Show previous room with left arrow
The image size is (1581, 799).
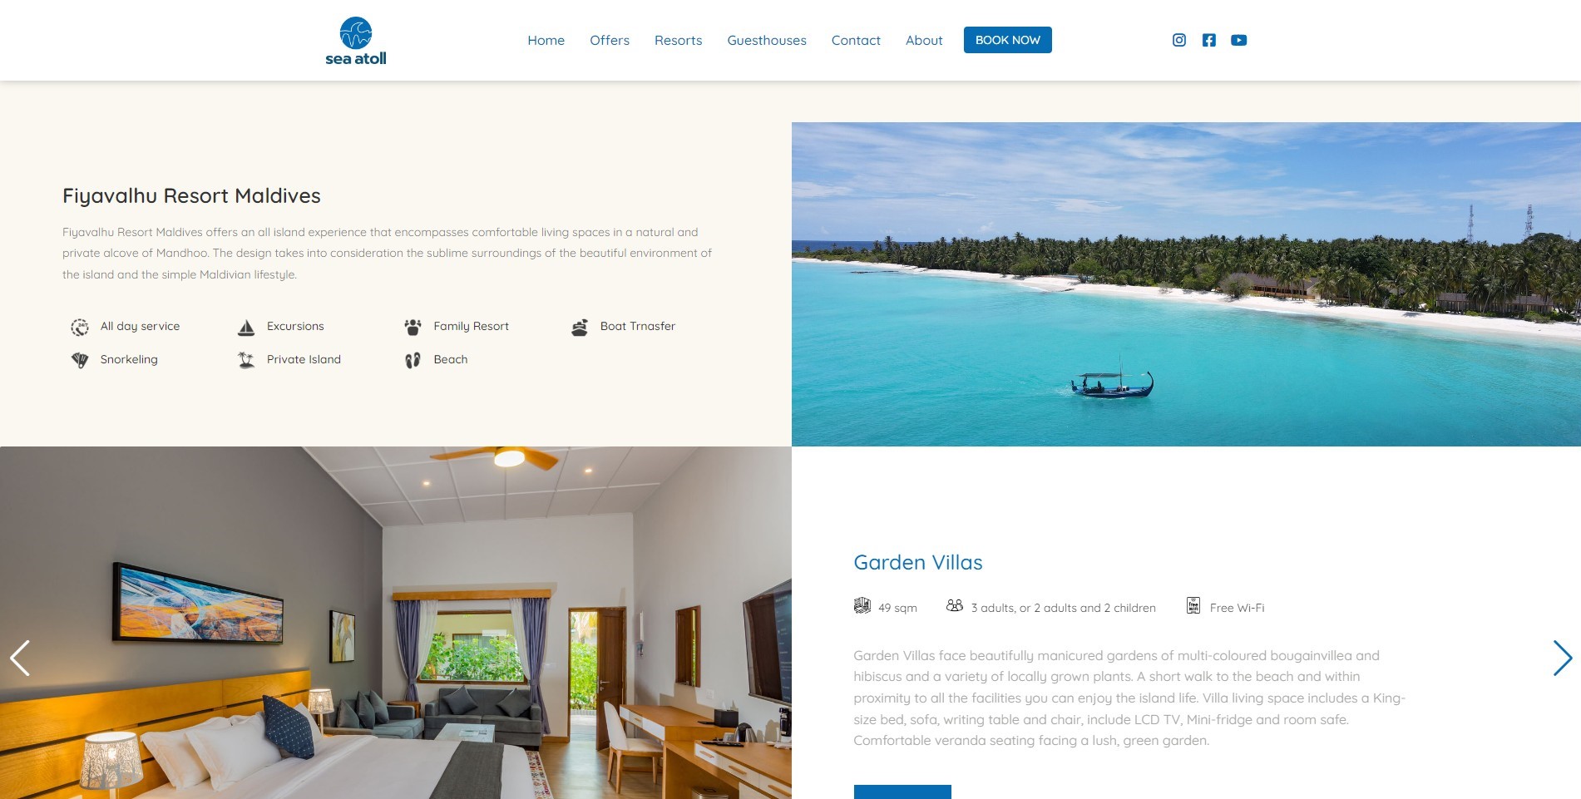pos(20,658)
